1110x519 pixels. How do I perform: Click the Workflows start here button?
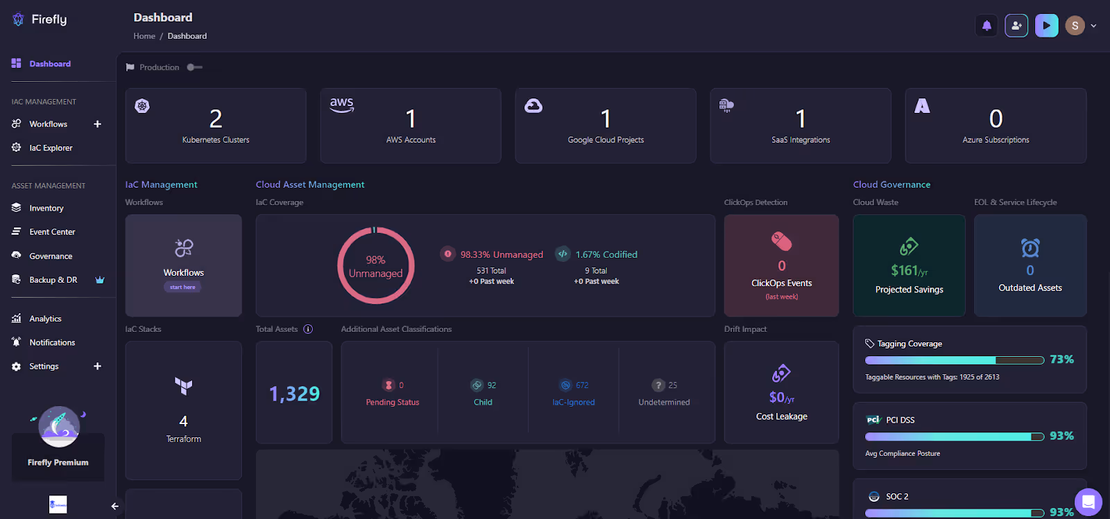[183, 287]
